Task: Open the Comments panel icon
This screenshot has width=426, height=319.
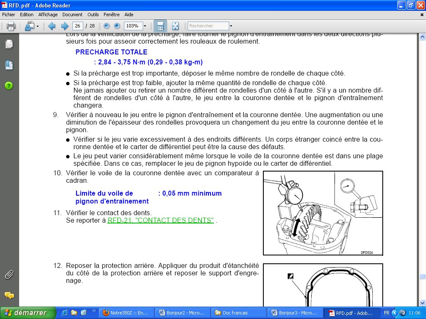Action: (9, 295)
